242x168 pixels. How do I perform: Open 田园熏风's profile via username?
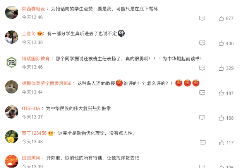[31, 158]
